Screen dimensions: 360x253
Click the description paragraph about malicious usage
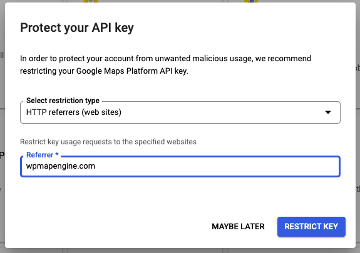(x=165, y=65)
